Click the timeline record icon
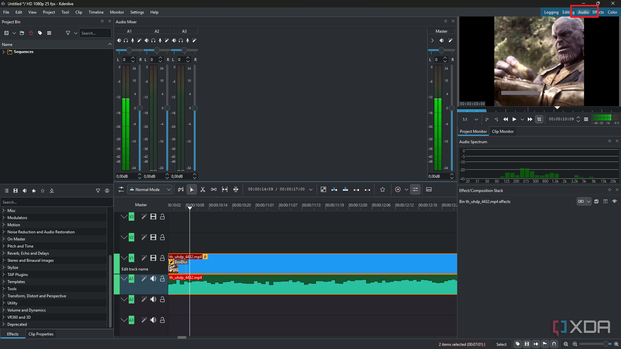This screenshot has height=349, width=621. point(398,190)
